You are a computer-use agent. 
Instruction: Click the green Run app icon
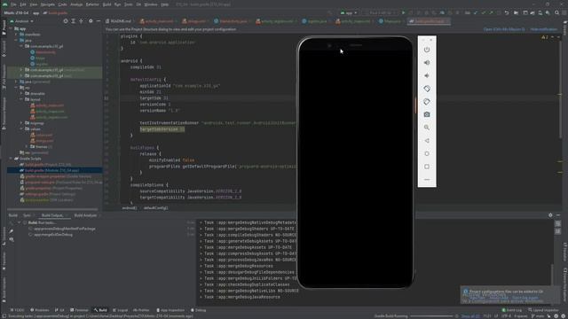tap(403, 12)
